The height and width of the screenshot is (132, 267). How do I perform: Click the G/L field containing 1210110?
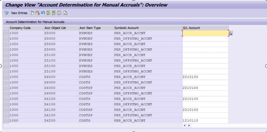[x=205, y=121]
